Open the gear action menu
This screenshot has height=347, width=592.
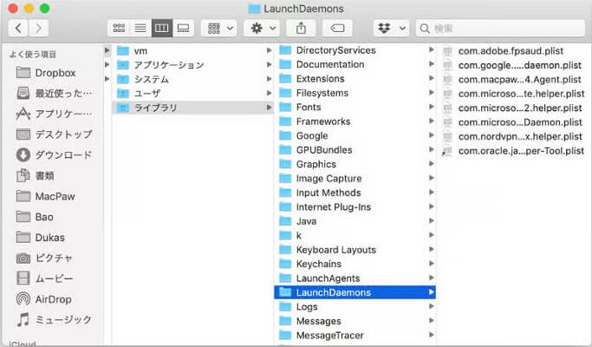point(262,29)
